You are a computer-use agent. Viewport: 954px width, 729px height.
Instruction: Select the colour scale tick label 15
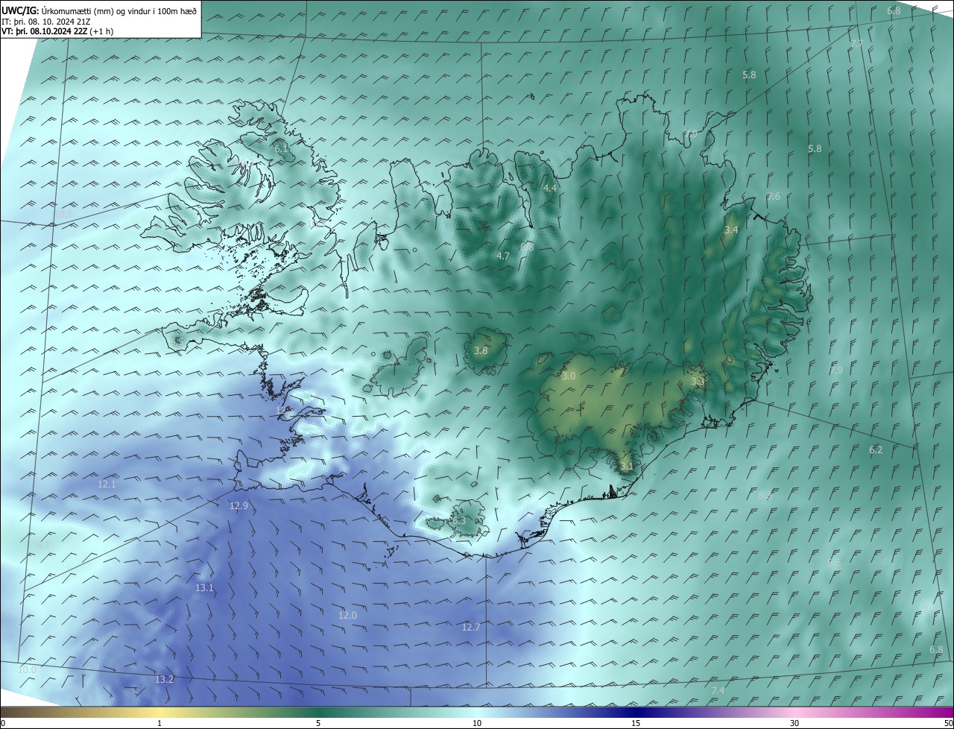pyautogui.click(x=636, y=724)
